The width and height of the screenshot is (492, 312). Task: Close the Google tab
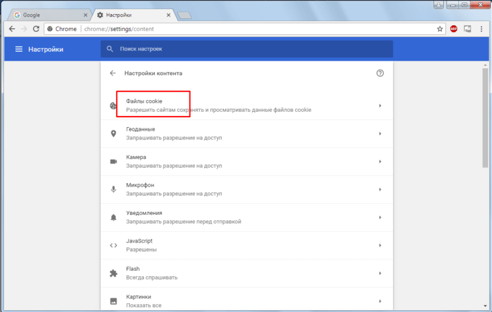pyautogui.click(x=85, y=15)
